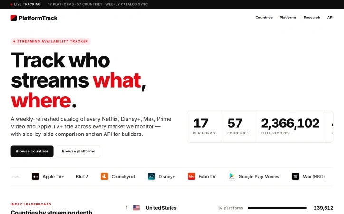Open the API nav item

pos(330,18)
